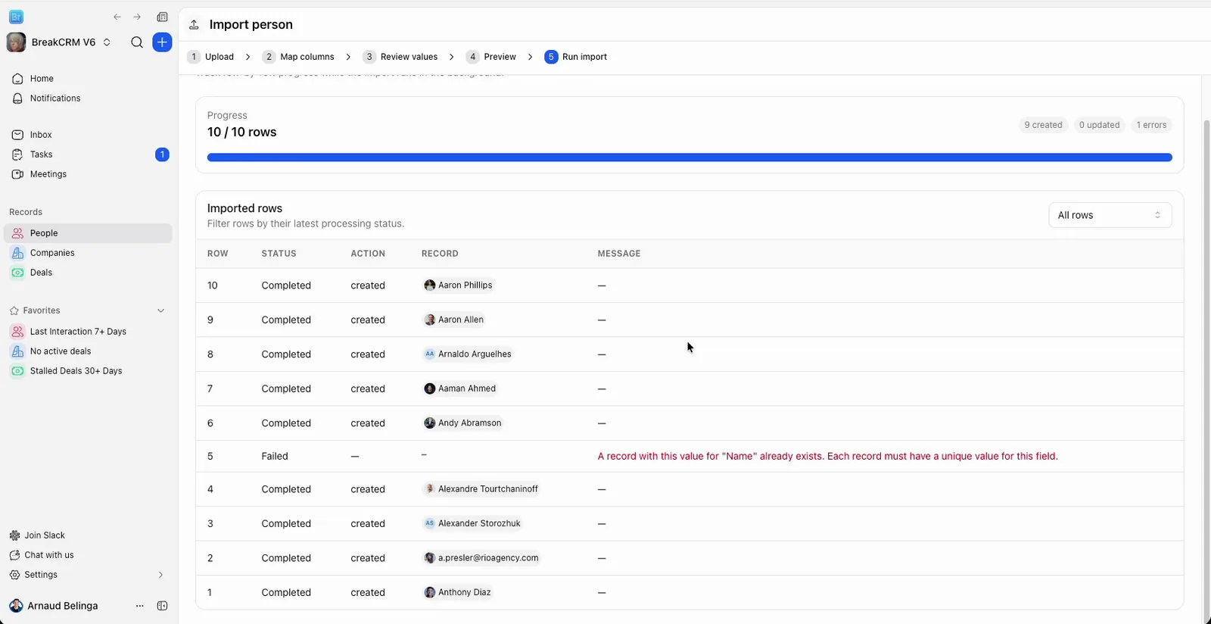Click the search magnifier icon

(x=137, y=42)
